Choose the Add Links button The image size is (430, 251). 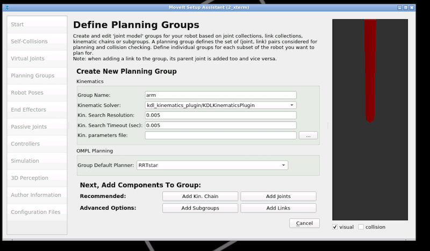pos(278,208)
